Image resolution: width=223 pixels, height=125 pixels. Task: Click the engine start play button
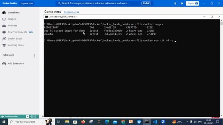click(28, 117)
